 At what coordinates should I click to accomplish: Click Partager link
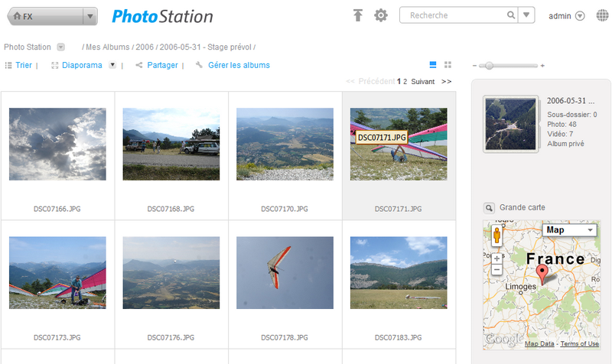[162, 65]
